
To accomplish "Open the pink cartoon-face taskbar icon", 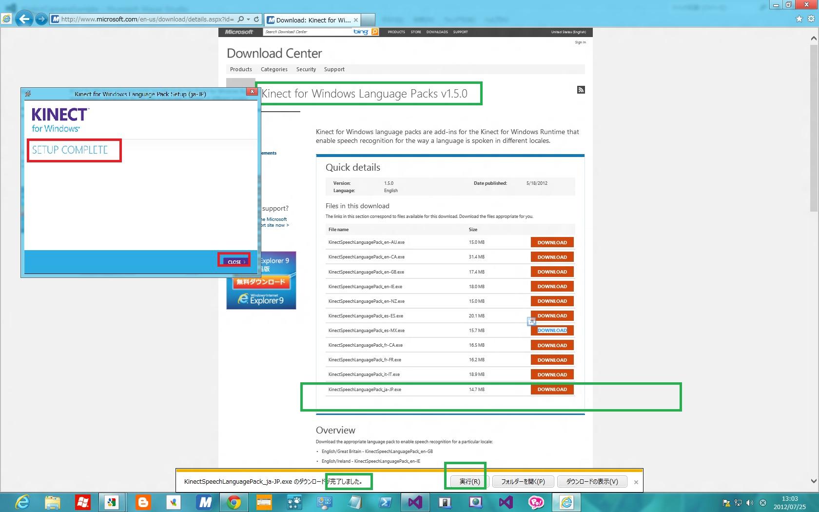I will [536, 502].
